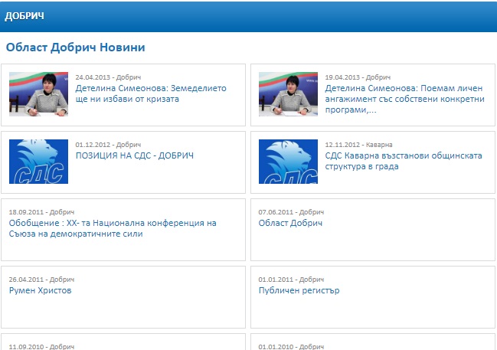Viewport: 497px width, 350px height.
Task: Open the 'Румен Христов' news item
Action: click(41, 290)
